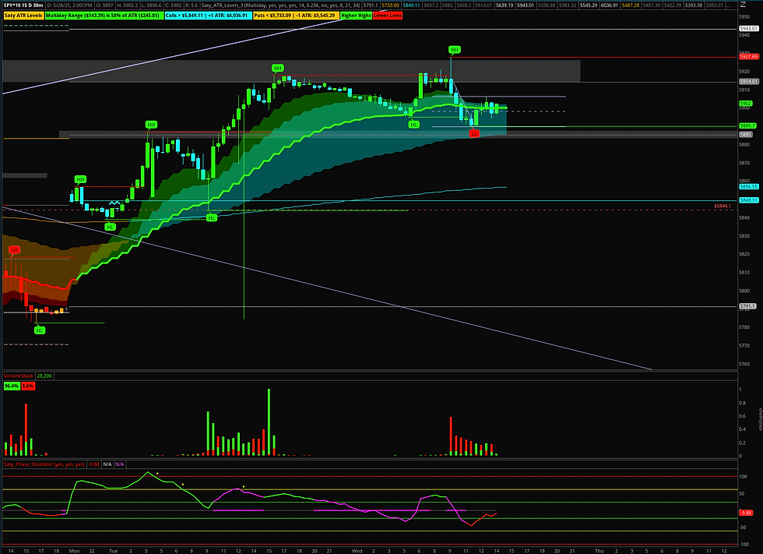Click the 5791.1 price bubble on axis
This screenshot has height=554, width=763.
(x=748, y=306)
